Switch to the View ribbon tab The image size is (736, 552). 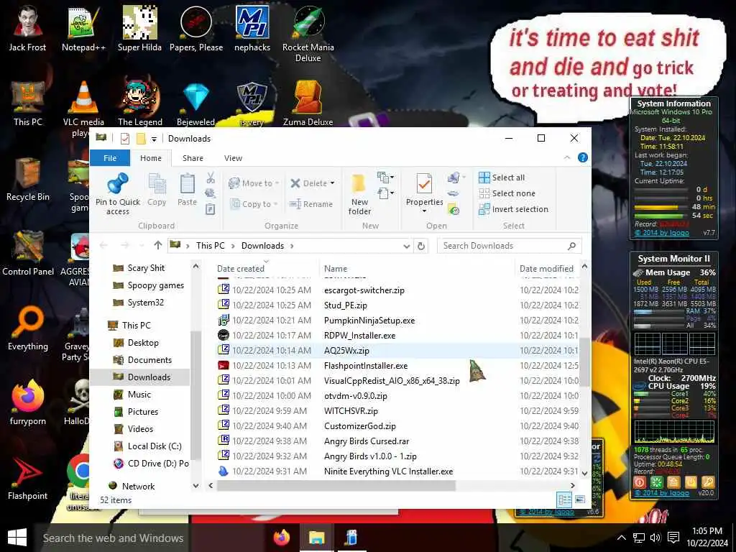coord(234,158)
